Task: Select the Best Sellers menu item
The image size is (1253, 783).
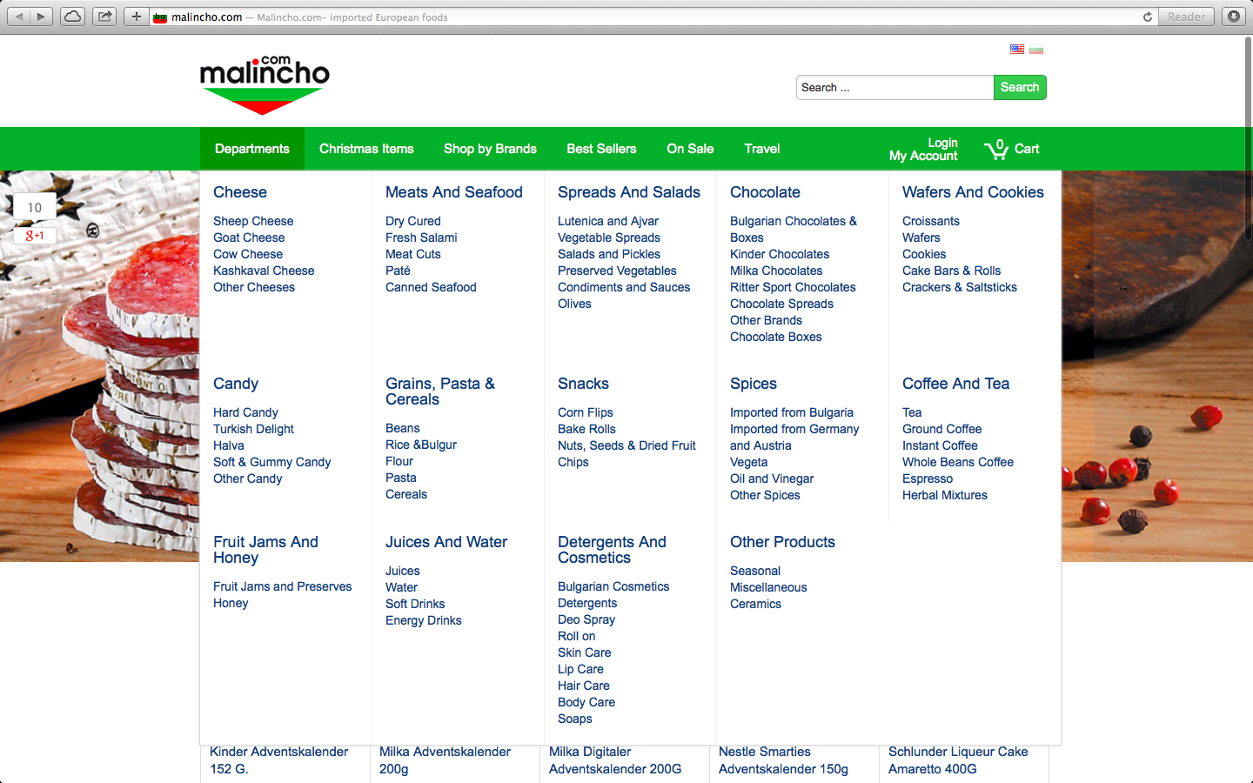Action: click(x=601, y=149)
